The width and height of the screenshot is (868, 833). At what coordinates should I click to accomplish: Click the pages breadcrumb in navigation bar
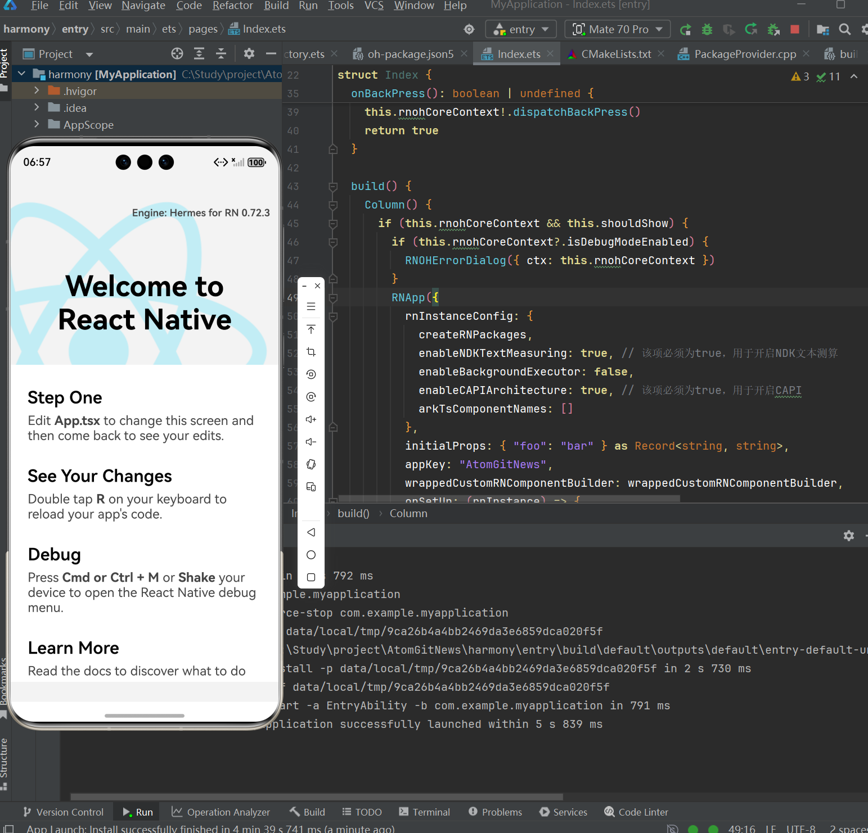point(203,29)
